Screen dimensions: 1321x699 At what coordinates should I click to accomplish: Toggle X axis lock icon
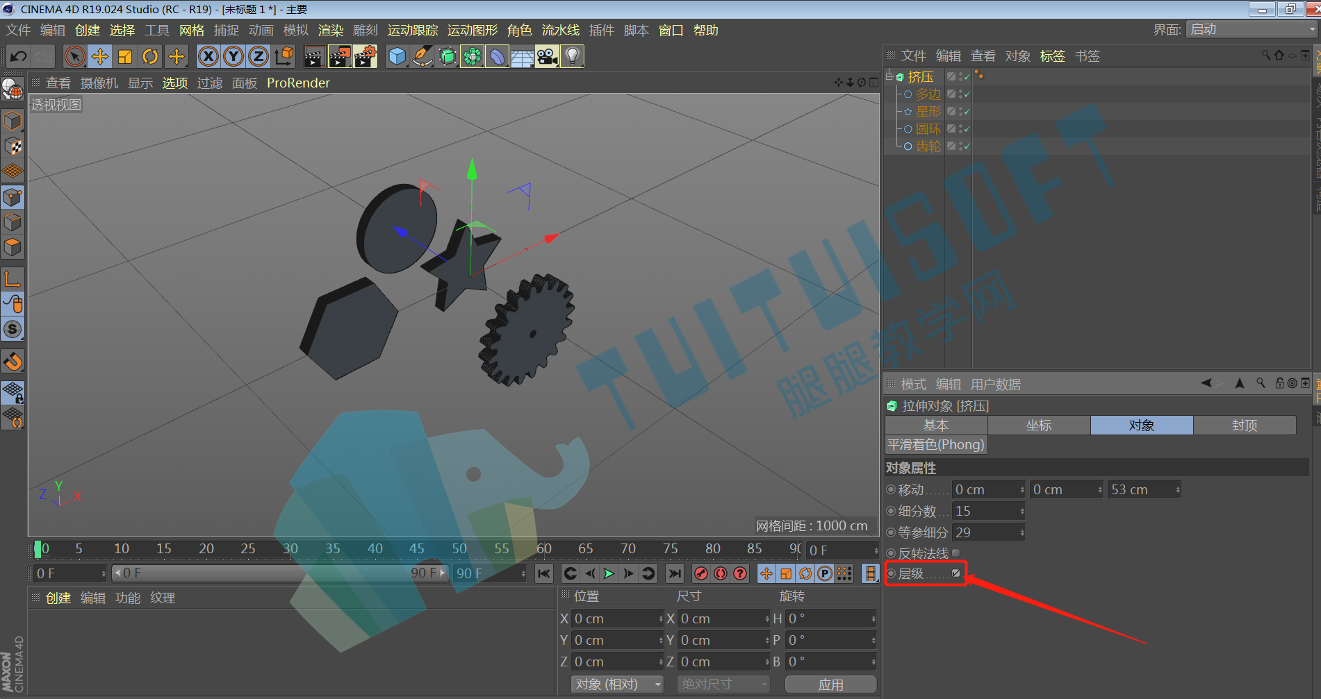pos(208,56)
